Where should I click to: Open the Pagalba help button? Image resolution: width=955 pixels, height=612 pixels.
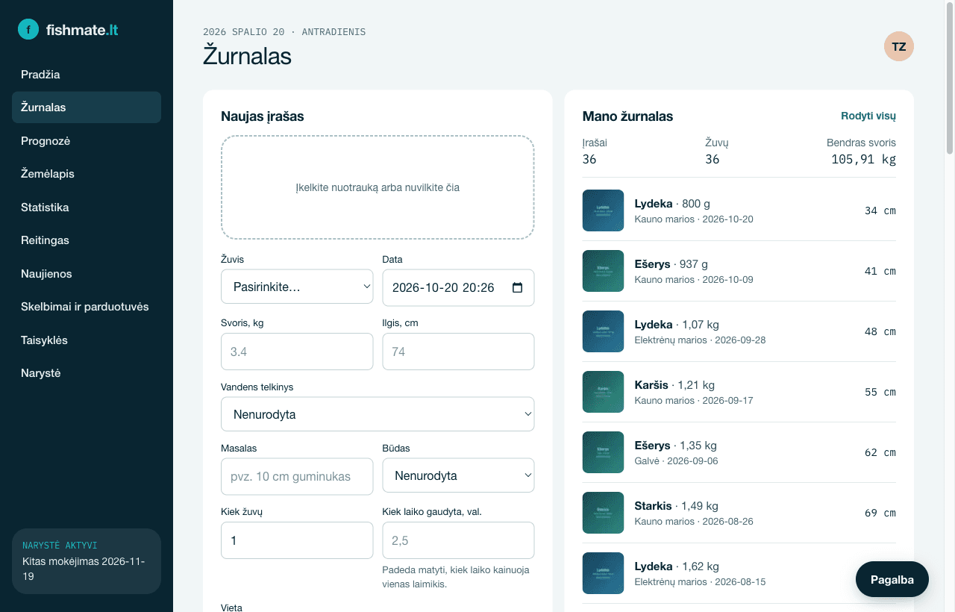point(892,580)
